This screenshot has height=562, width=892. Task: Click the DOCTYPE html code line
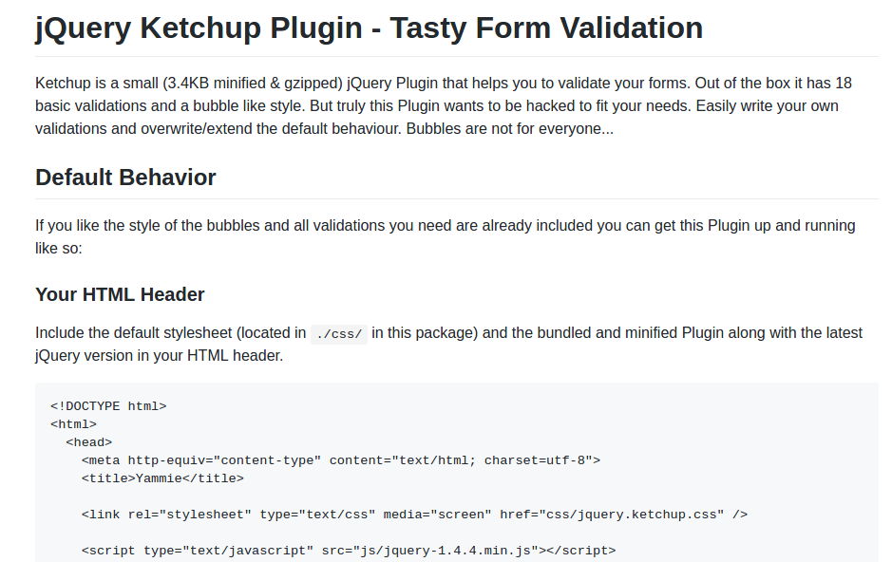pos(108,405)
